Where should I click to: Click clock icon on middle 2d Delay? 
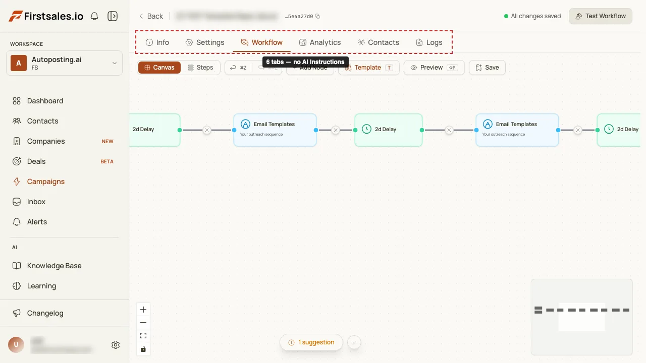(367, 129)
